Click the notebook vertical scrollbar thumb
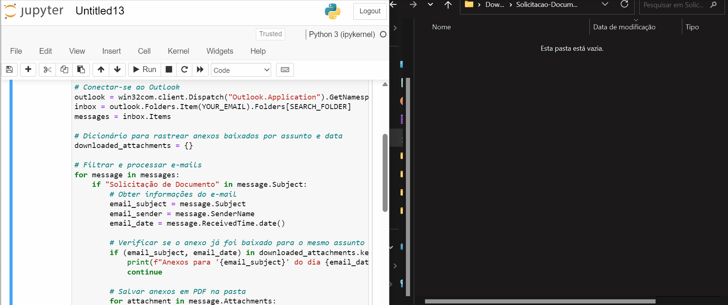Screen dimensions: 728x305 click(x=385, y=173)
